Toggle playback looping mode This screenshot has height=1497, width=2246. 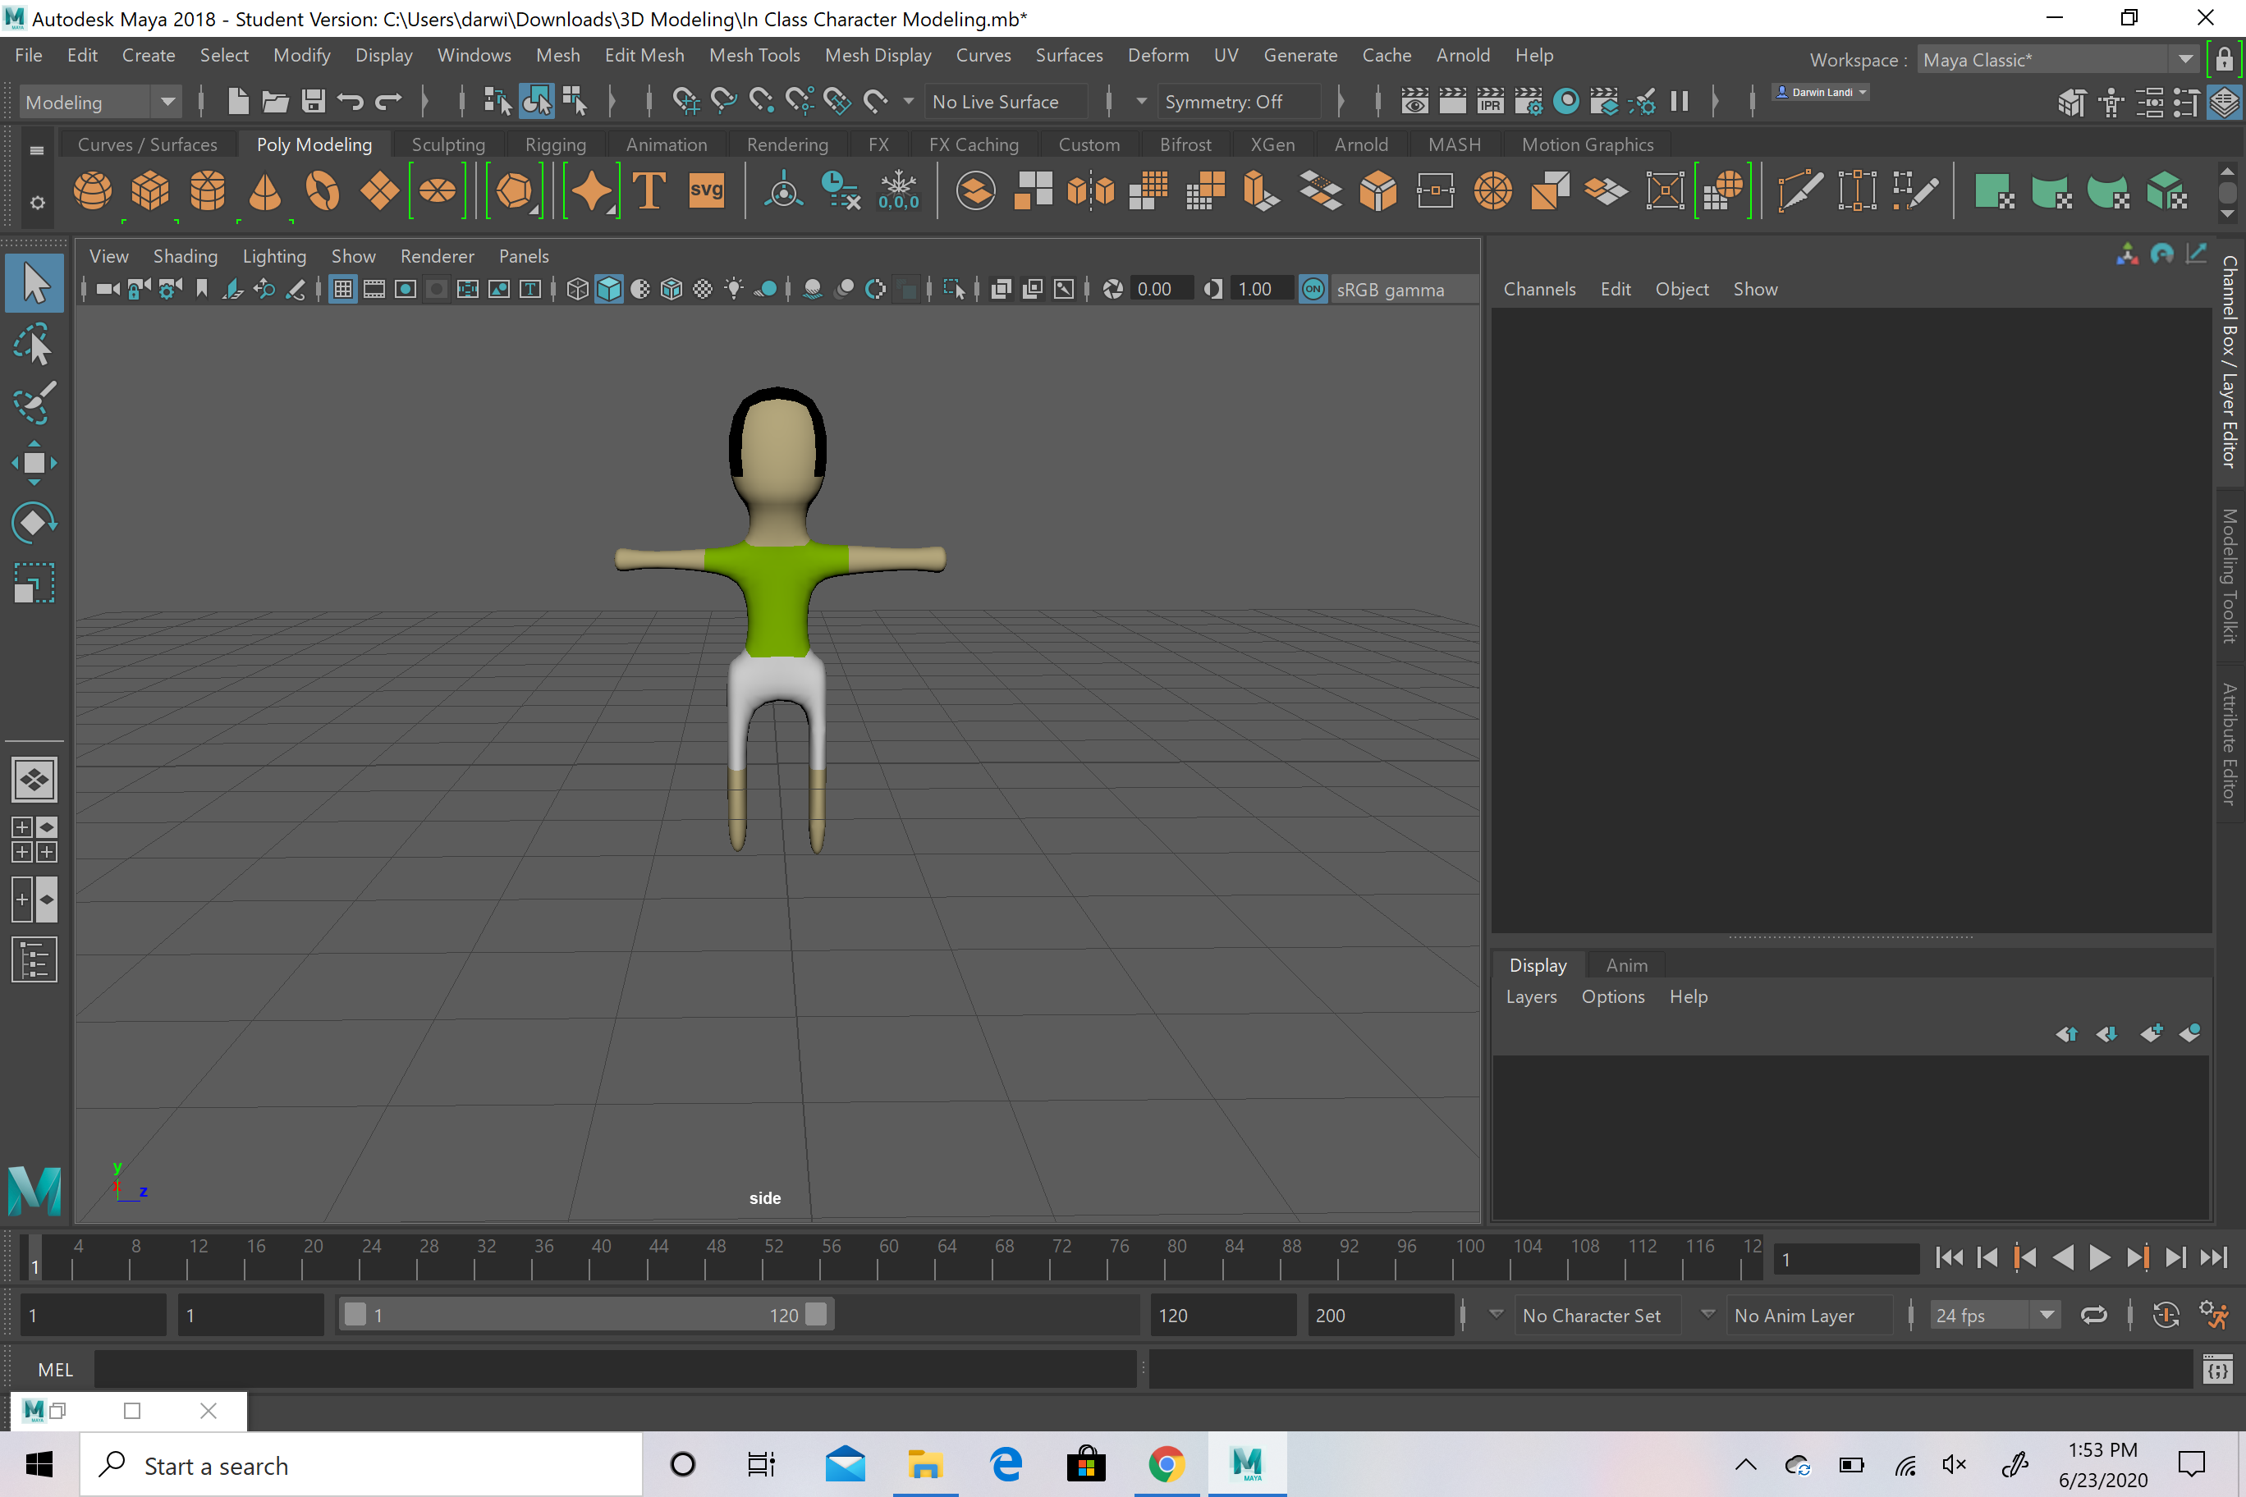tap(2093, 1316)
